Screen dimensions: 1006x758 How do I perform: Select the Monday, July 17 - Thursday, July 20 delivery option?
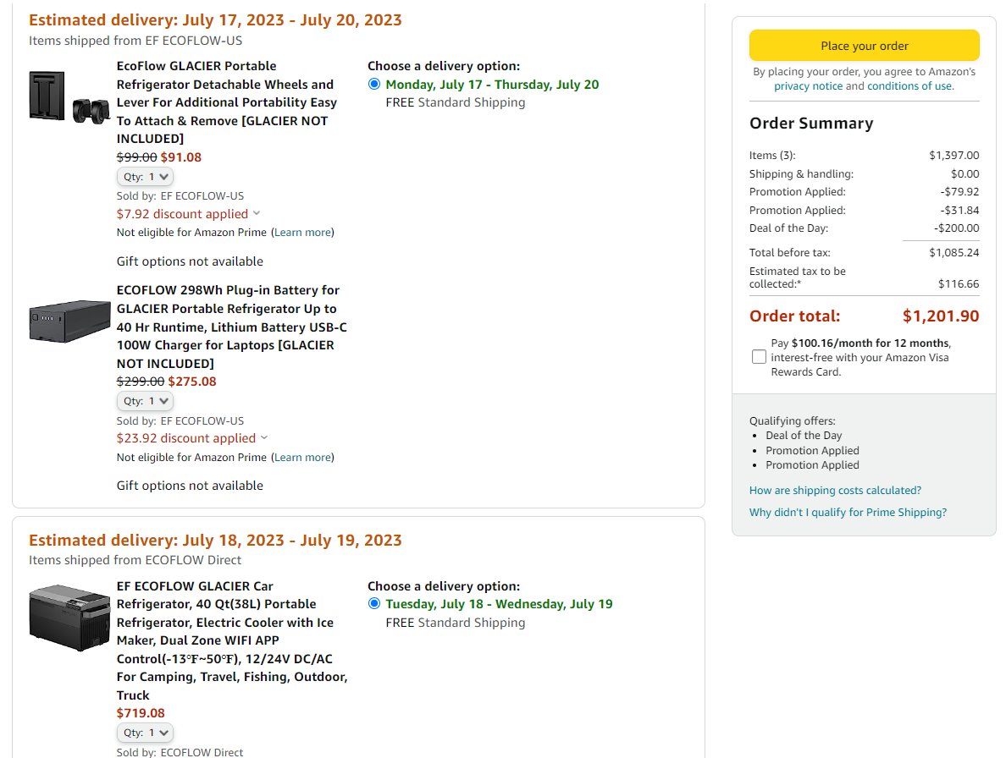click(374, 84)
